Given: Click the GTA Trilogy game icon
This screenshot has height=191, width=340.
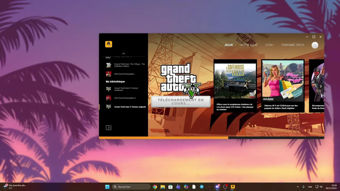Looking at the screenshot, I should click(108, 65).
